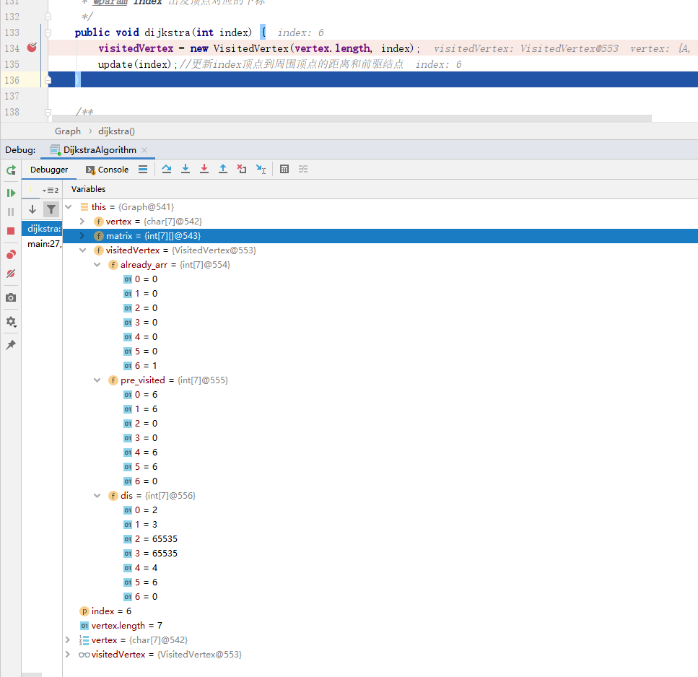This screenshot has width=698, height=677.
Task: Select dis element '2 = 65535'
Action: tap(380, 539)
